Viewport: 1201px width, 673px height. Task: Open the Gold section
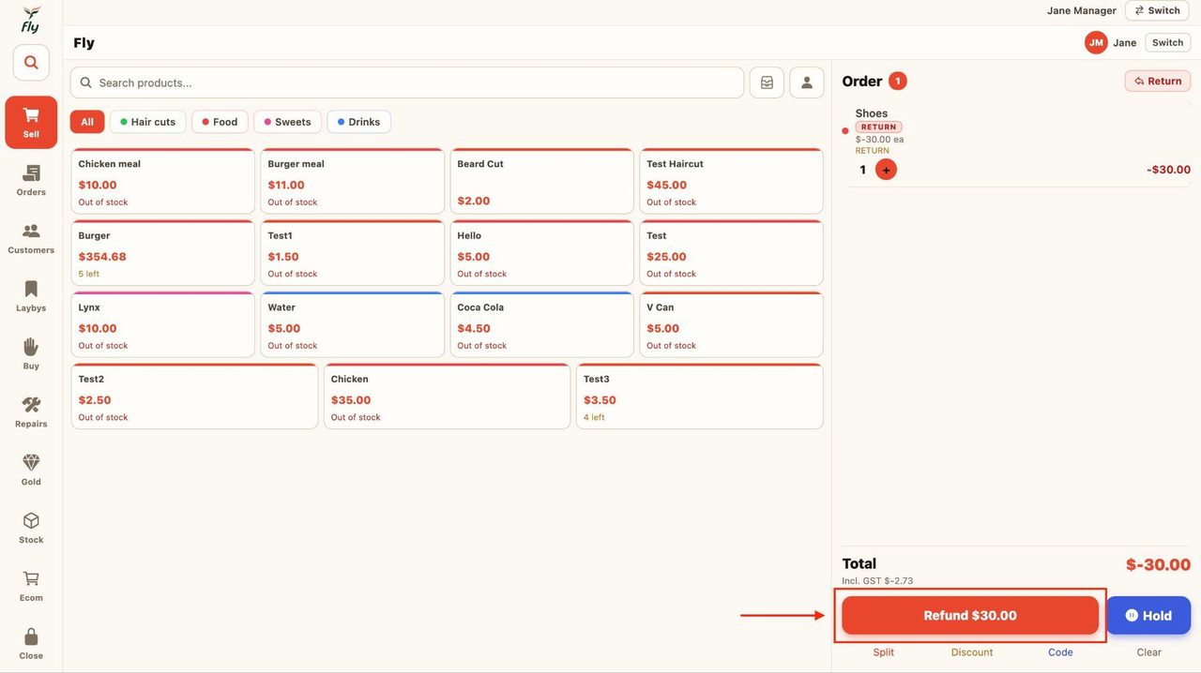coord(31,471)
